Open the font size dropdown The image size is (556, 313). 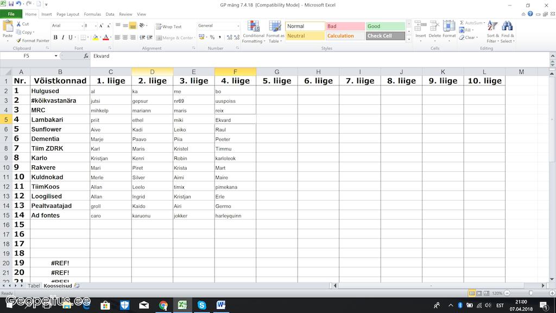click(x=96, y=26)
